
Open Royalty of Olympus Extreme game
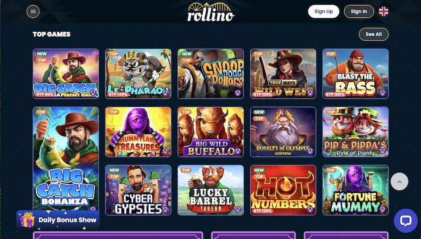pyautogui.click(x=283, y=132)
